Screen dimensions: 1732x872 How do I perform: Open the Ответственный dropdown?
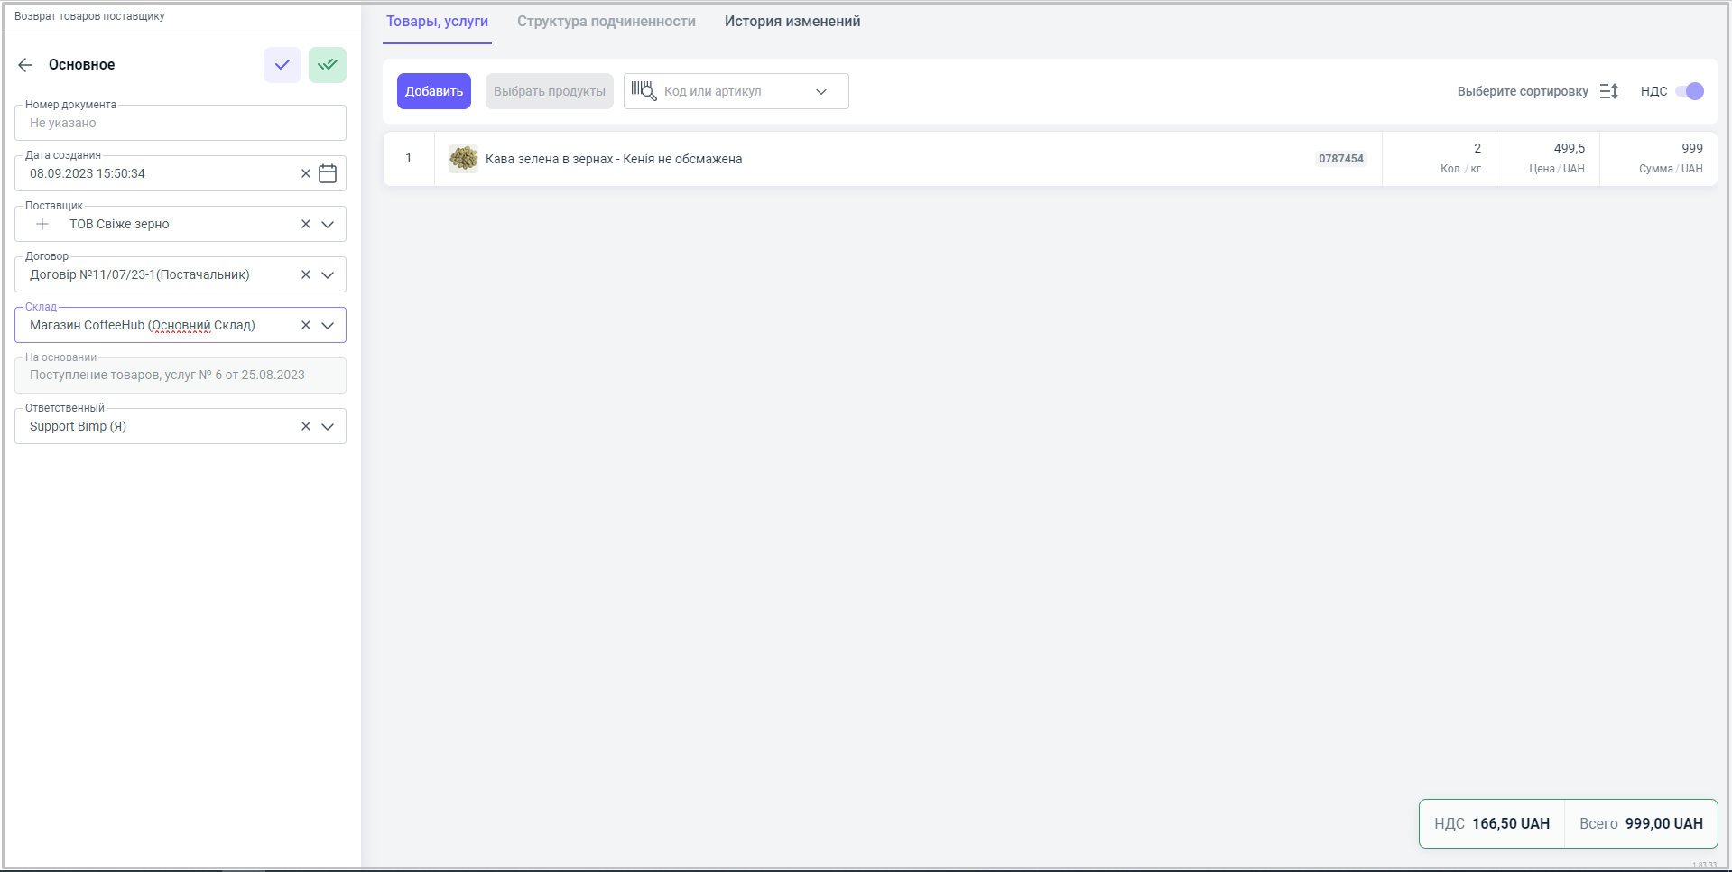[328, 426]
